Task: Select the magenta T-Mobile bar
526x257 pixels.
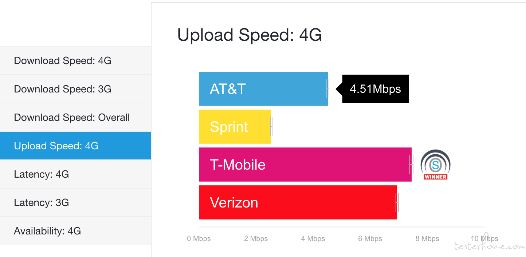Action: (305, 165)
